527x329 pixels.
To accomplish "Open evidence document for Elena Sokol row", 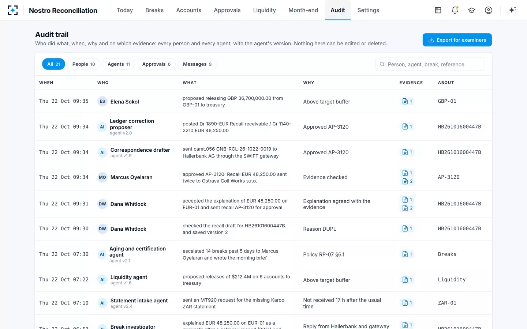I will (x=407, y=101).
